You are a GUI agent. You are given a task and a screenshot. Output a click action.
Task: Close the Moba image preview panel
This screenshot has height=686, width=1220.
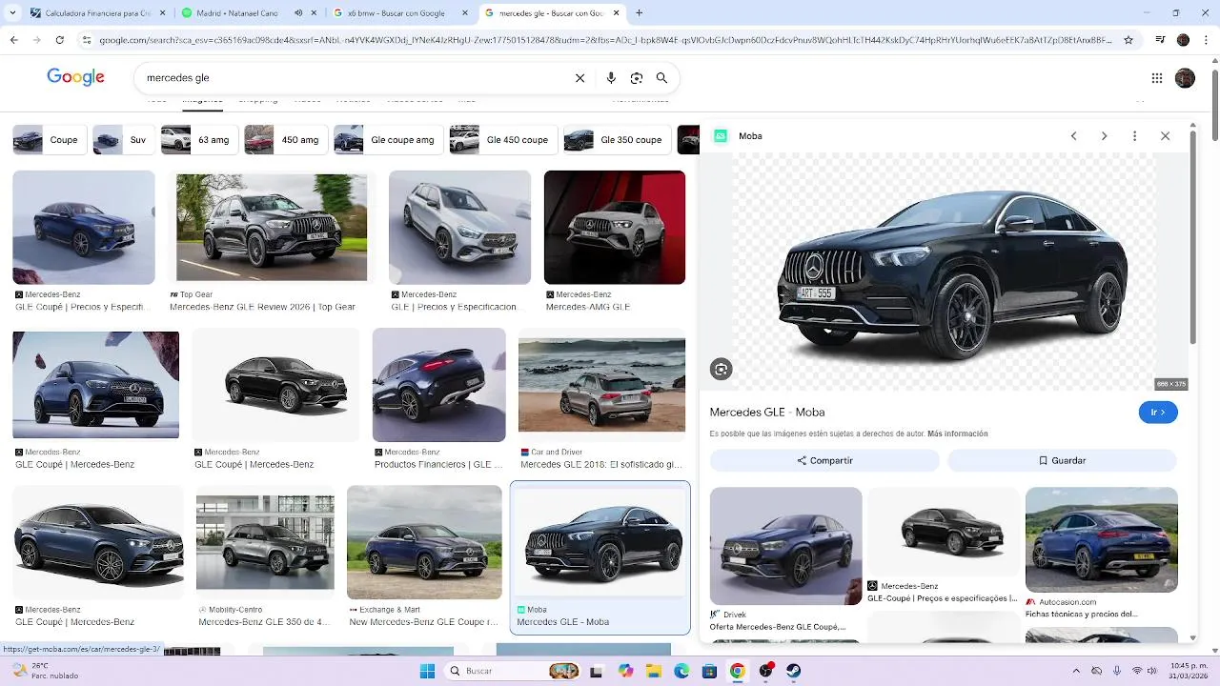click(1165, 136)
